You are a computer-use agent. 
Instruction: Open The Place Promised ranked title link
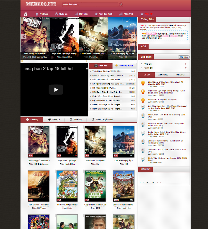pyautogui.click(x=167, y=107)
